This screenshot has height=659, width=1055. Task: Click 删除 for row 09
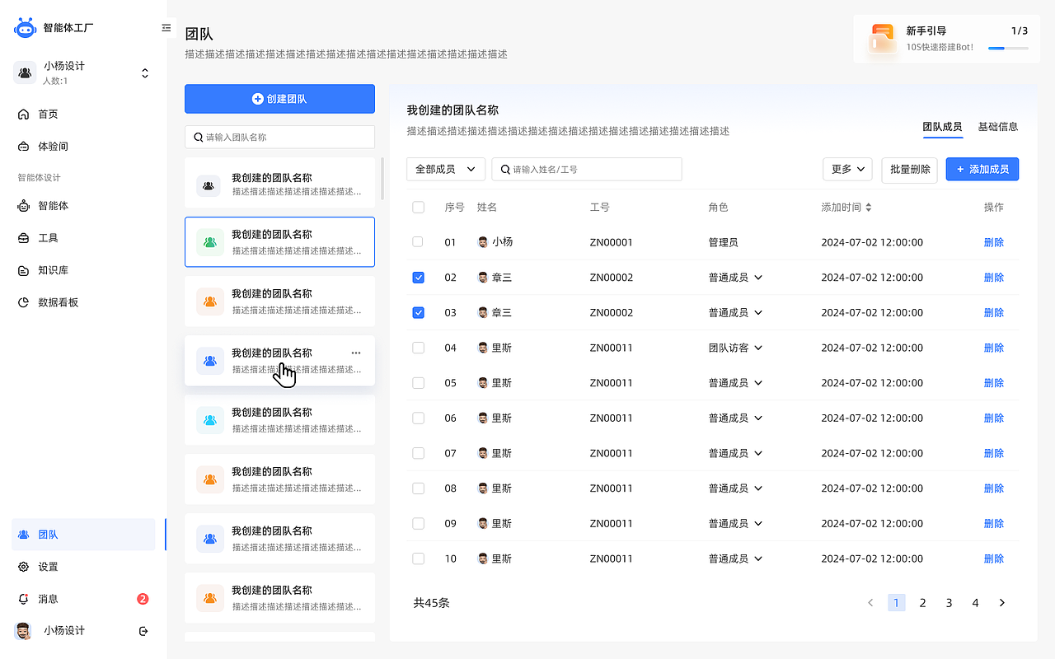(994, 523)
